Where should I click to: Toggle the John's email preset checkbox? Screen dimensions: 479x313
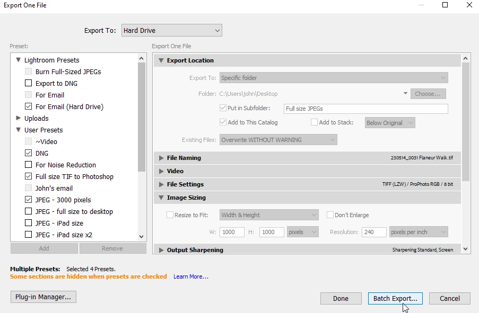tap(29, 187)
